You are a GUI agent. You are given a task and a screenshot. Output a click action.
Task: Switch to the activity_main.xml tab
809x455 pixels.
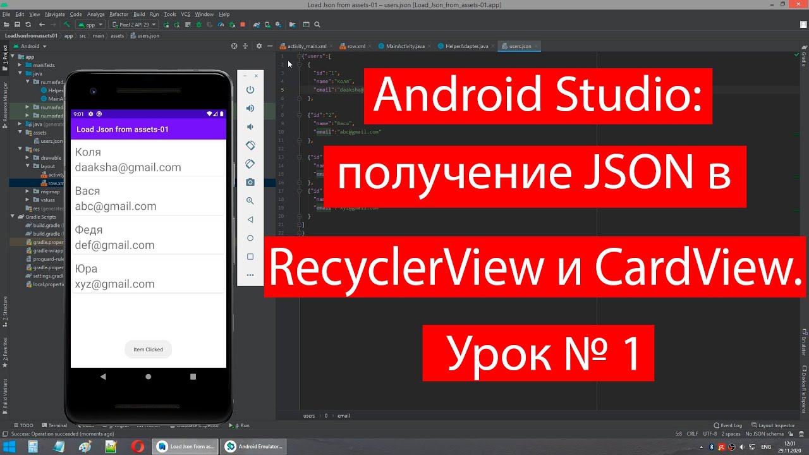click(306, 46)
